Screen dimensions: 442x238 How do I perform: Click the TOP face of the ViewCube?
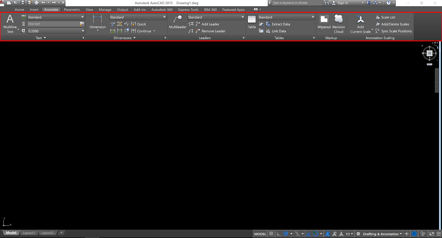point(430,53)
